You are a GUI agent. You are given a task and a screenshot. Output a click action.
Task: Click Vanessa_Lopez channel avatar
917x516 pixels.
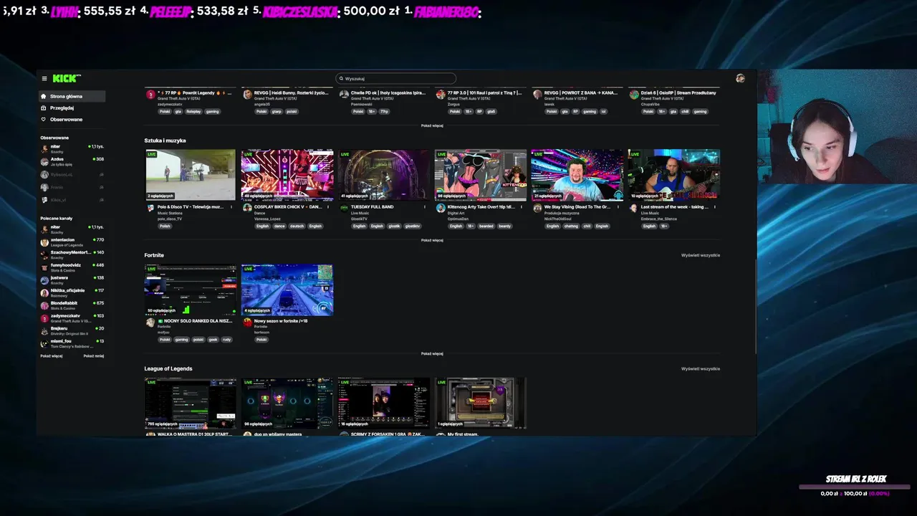pyautogui.click(x=247, y=208)
